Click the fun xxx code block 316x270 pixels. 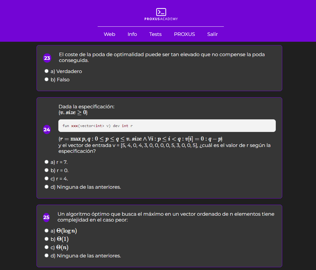coord(167,126)
